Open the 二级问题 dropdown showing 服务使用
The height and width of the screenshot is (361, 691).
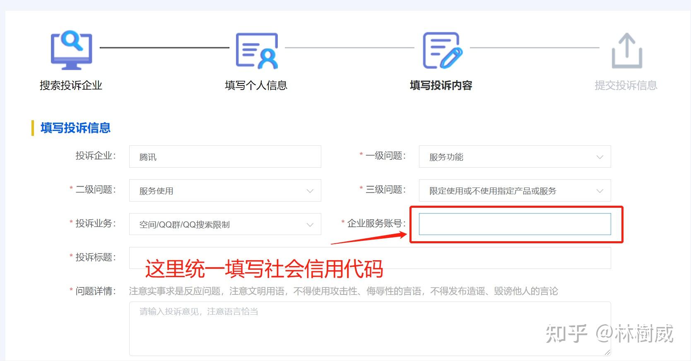(225, 190)
